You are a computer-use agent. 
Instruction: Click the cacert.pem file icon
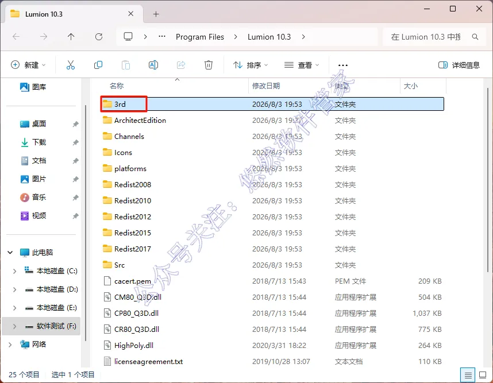tap(107, 281)
